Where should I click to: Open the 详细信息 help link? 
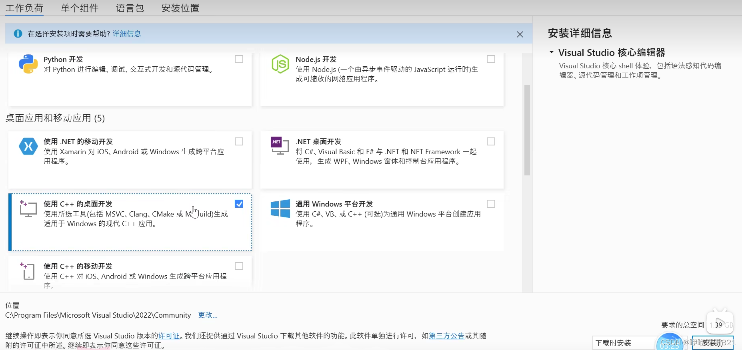tap(127, 34)
